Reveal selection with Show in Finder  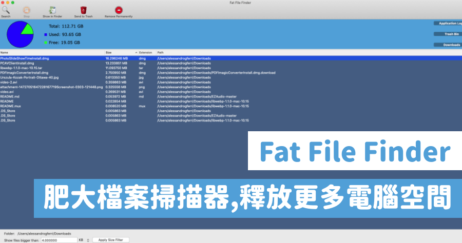(52, 12)
